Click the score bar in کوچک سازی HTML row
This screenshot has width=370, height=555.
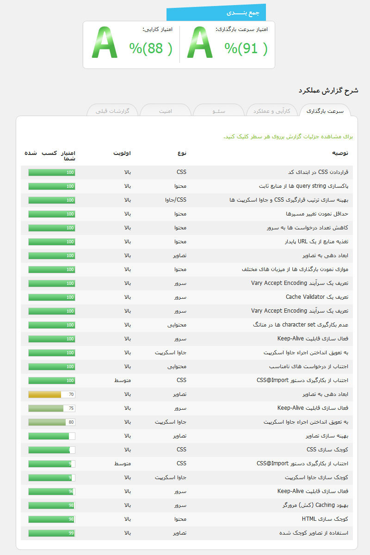click(x=52, y=519)
